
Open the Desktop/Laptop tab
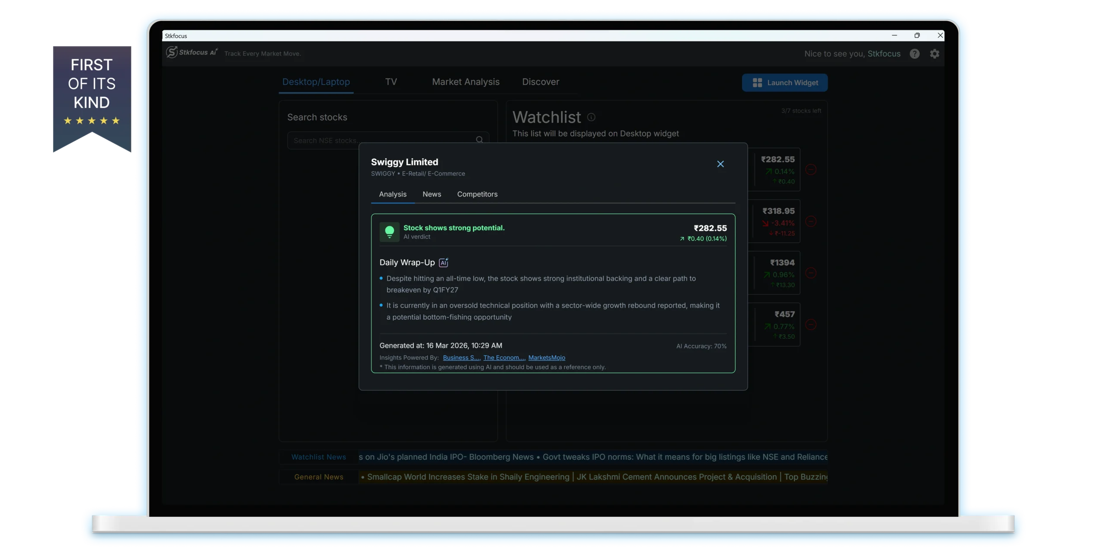point(316,82)
